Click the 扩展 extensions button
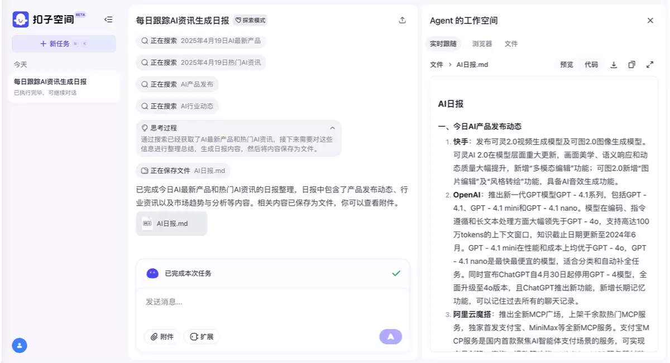 tap(202, 337)
